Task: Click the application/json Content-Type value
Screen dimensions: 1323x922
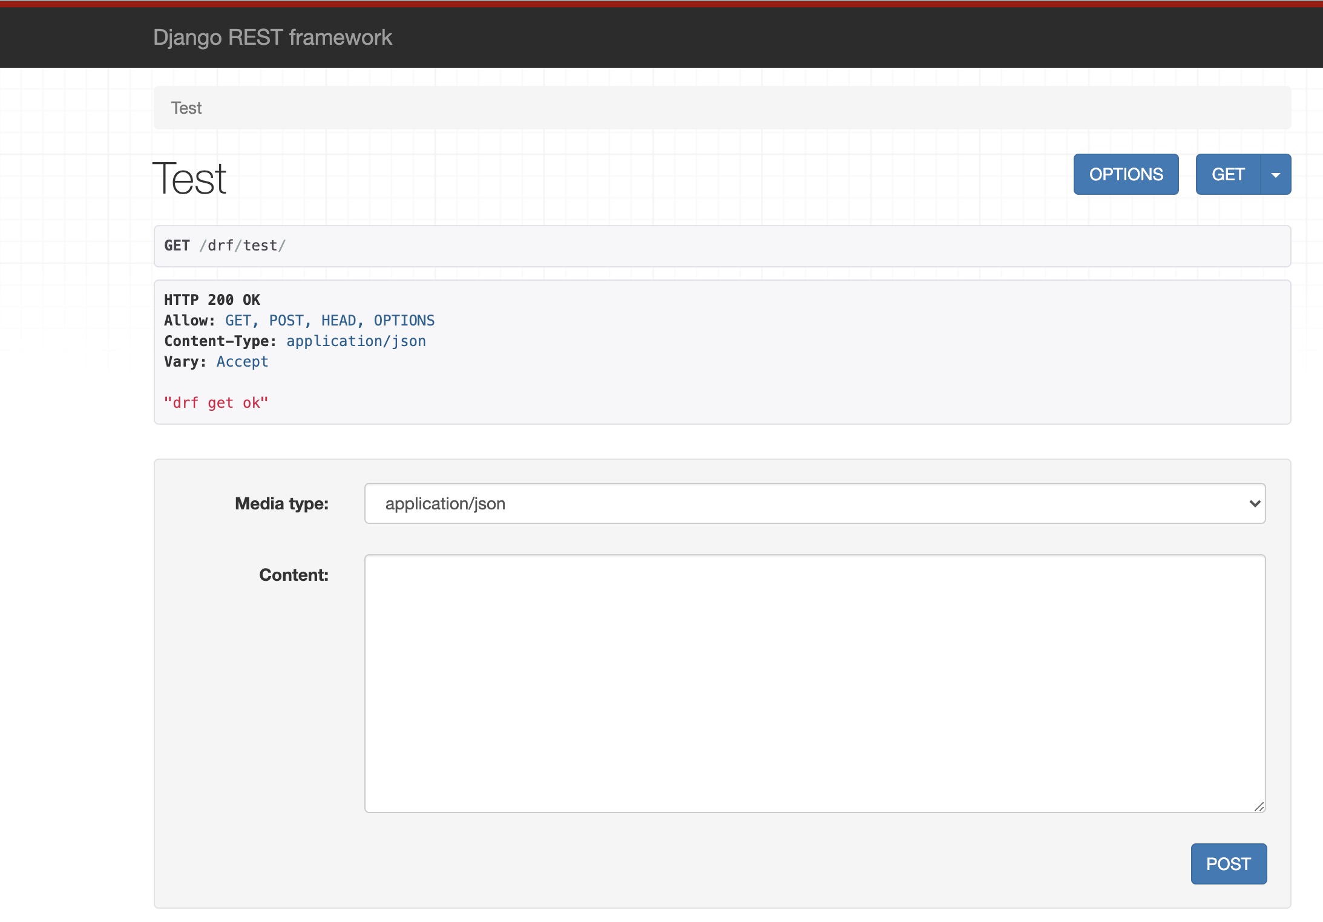Action: point(356,341)
